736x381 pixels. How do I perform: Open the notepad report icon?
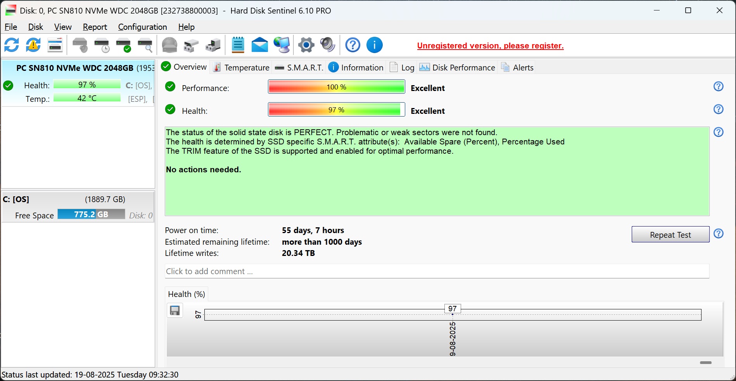(238, 45)
